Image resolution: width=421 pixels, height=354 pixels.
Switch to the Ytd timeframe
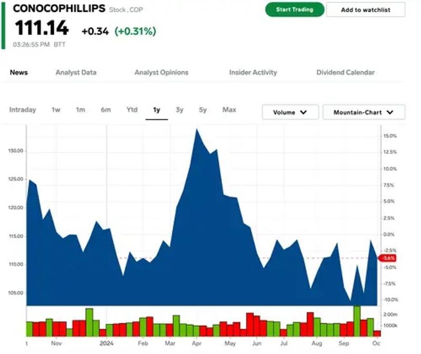coord(132,110)
